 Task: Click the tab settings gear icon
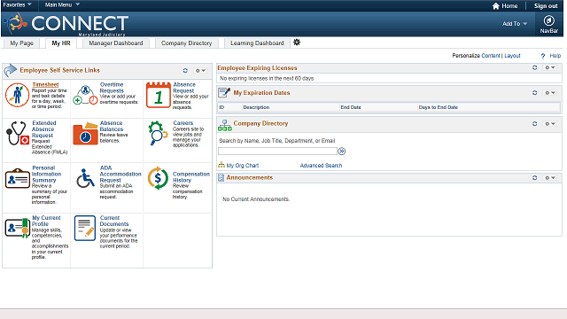click(297, 43)
